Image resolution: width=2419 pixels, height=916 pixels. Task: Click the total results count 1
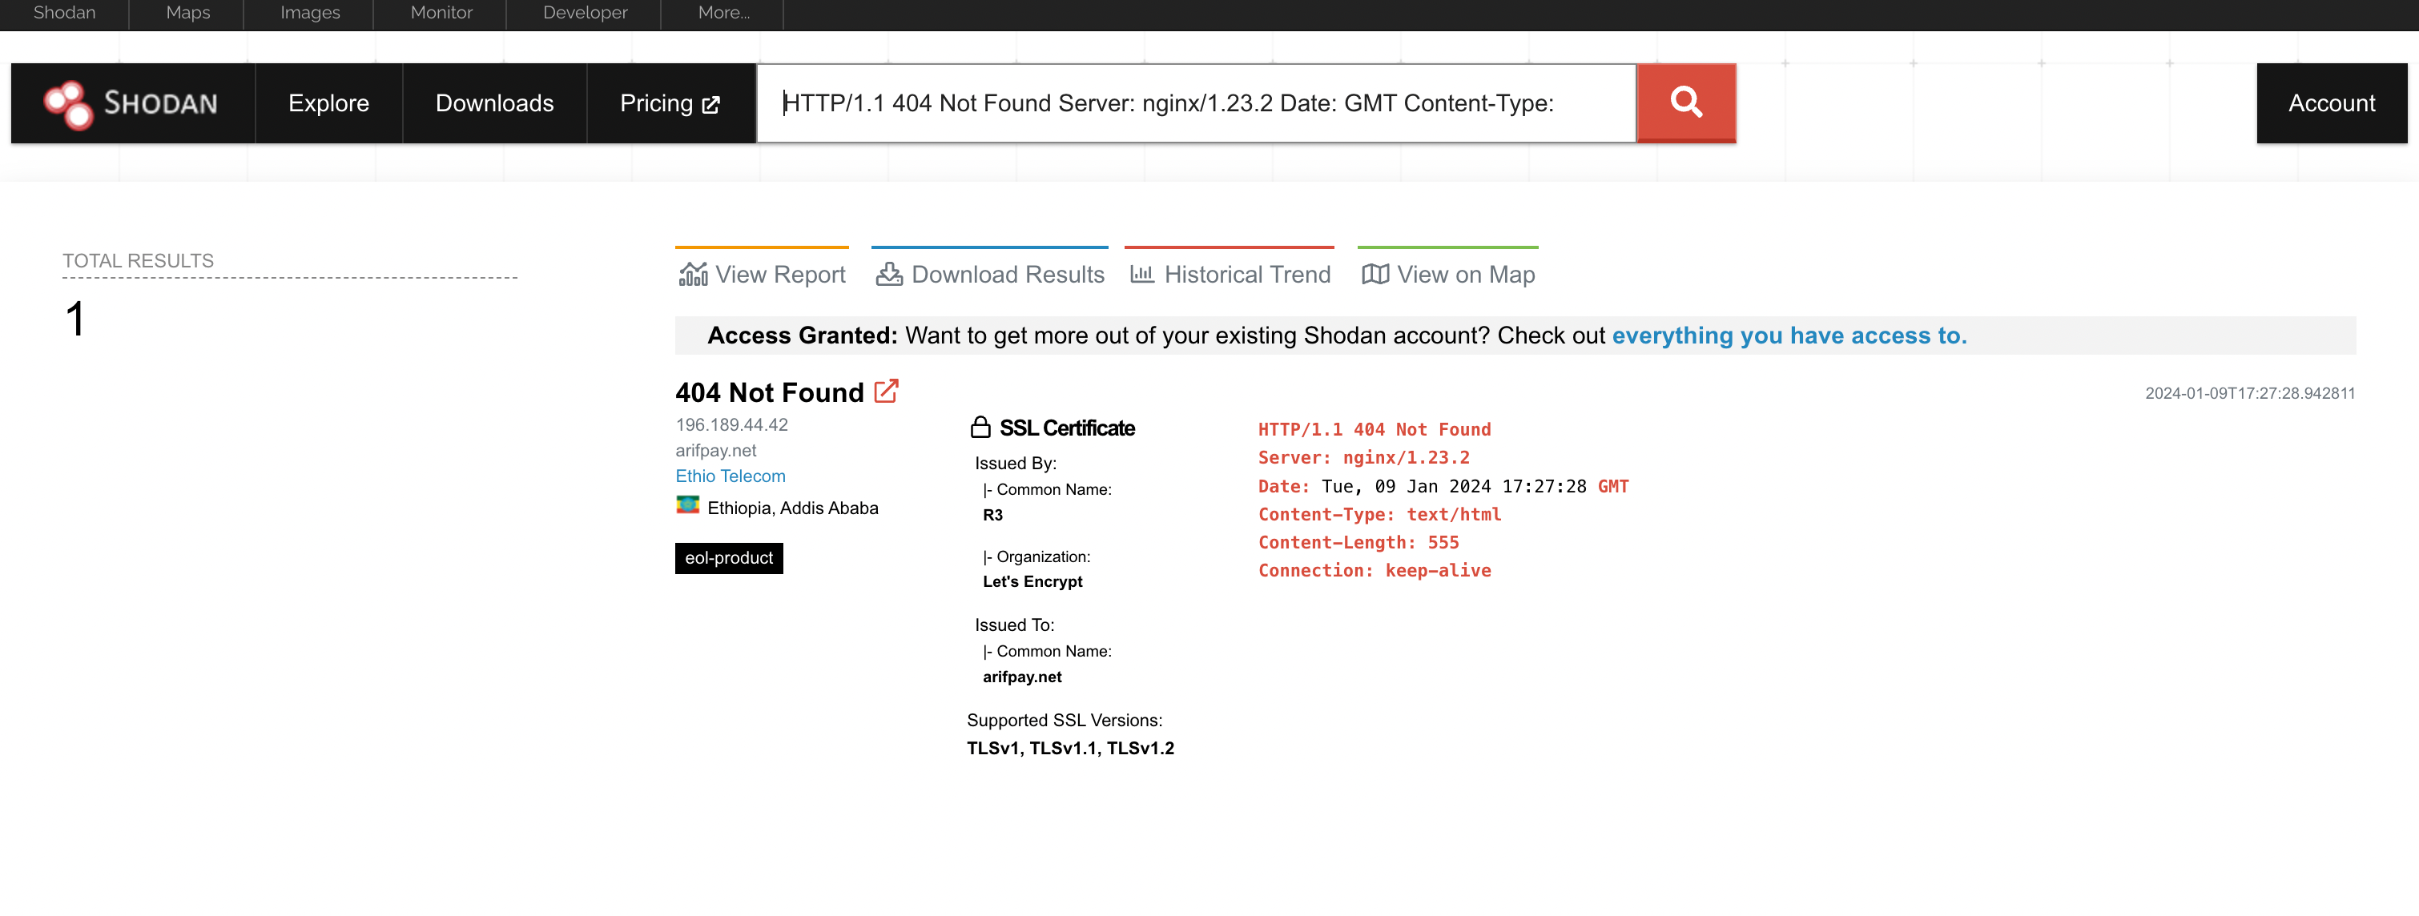75,318
